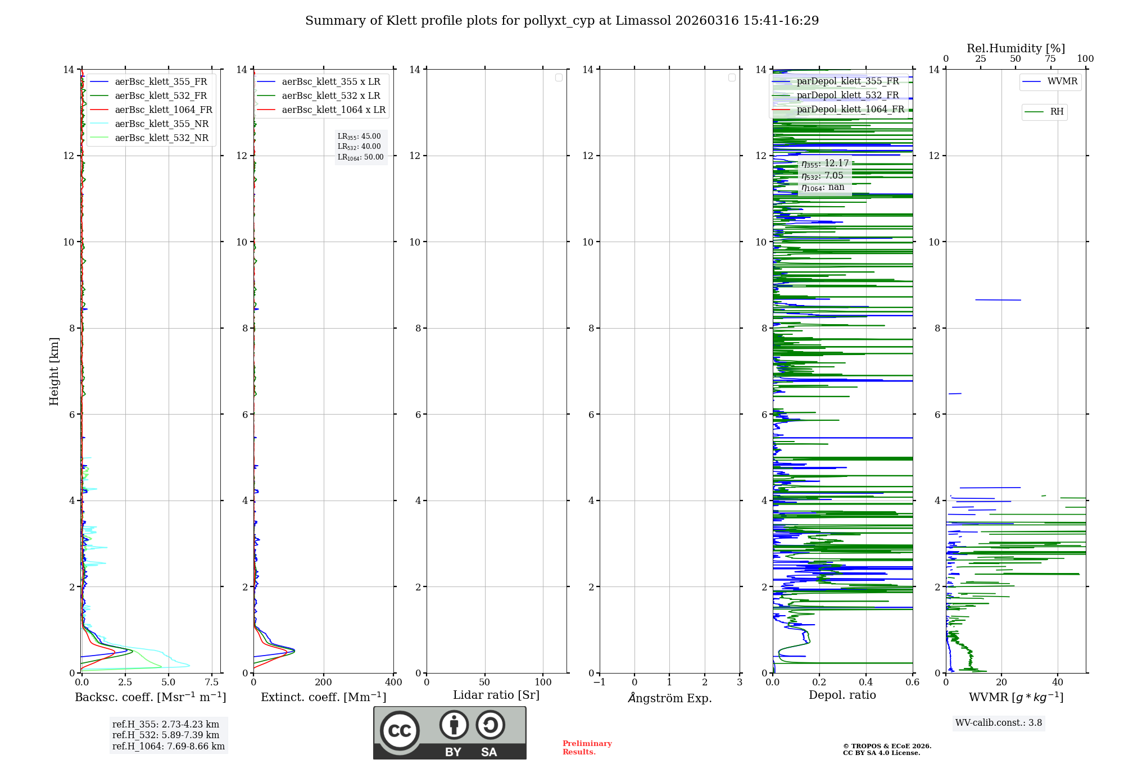Screen dimensions: 1124x764
Task: Click the reference height info box
Action: pos(168,735)
